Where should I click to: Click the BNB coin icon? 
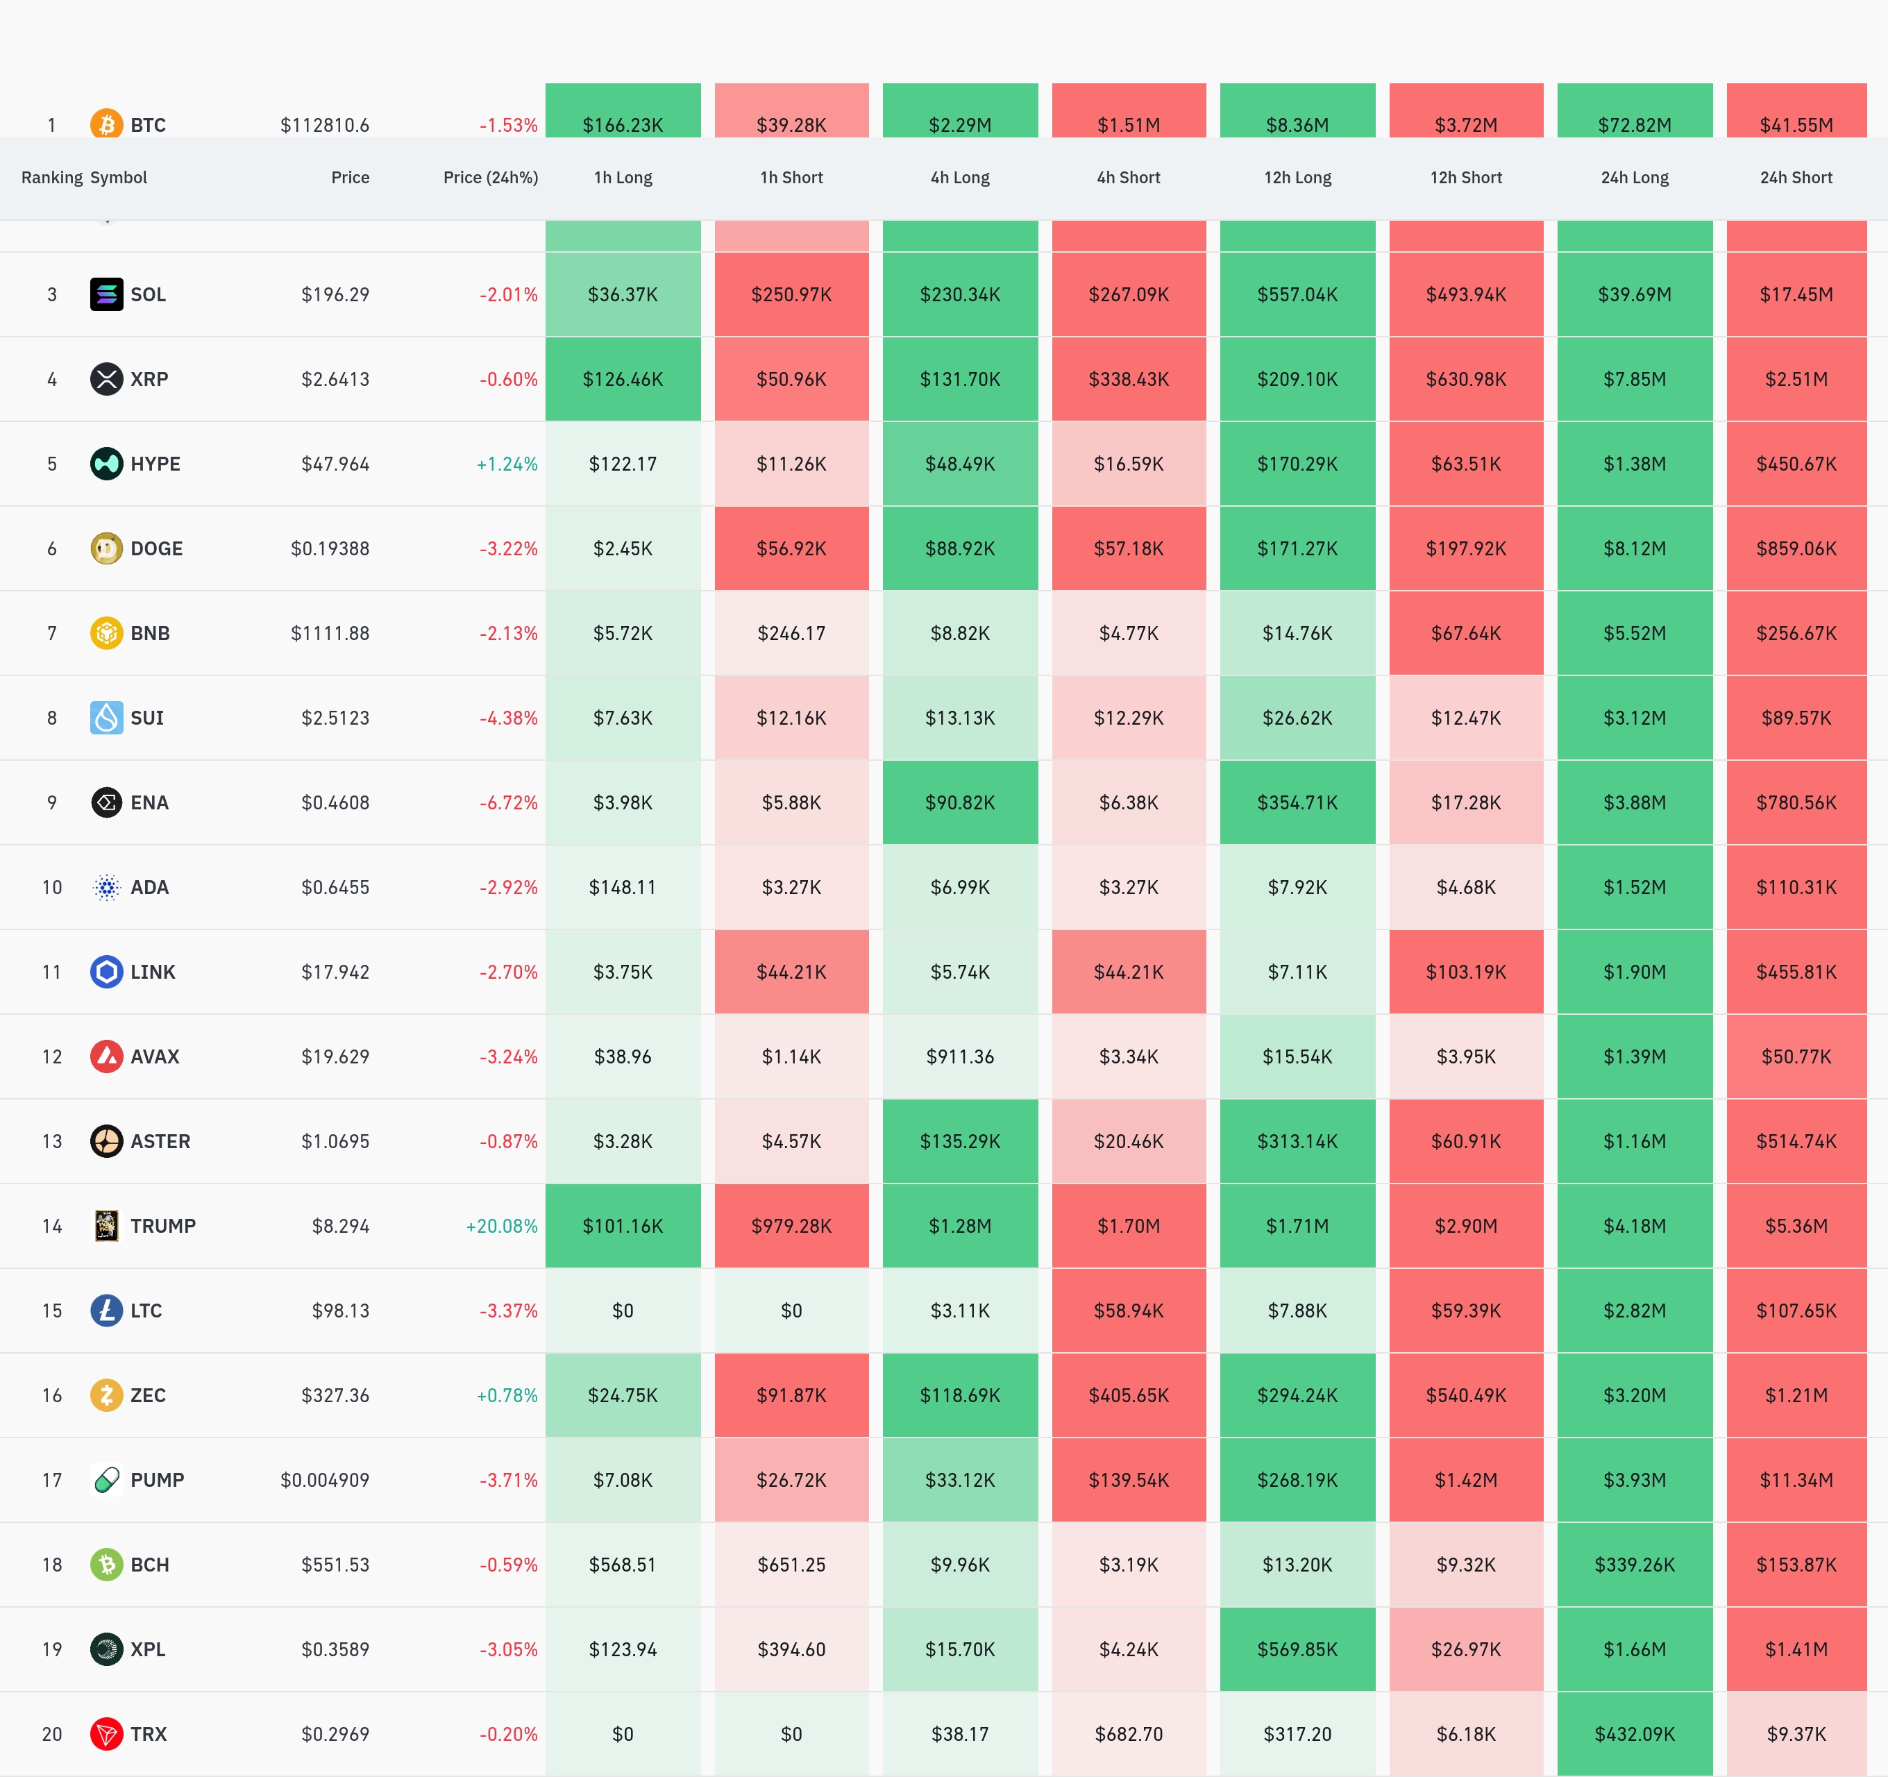(x=106, y=632)
